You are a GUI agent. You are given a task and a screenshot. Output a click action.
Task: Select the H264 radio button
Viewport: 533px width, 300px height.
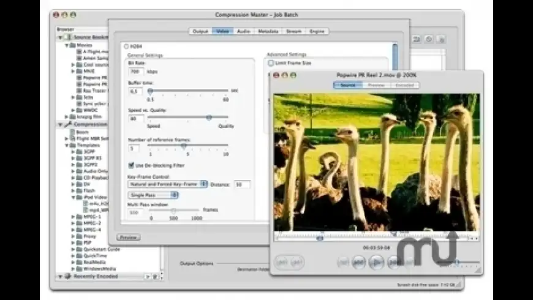point(126,46)
